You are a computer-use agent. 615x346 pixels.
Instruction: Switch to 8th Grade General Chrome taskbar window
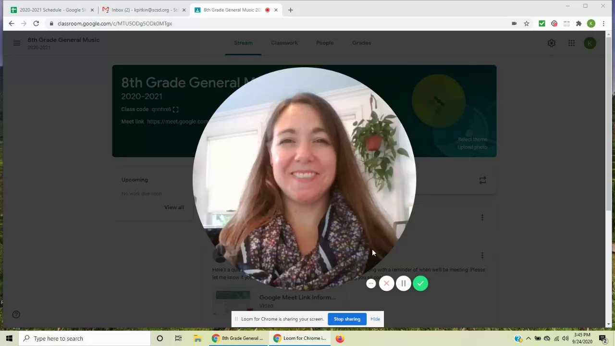(238, 338)
